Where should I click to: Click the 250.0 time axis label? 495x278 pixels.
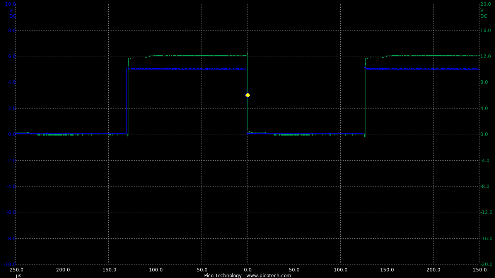tap(480, 270)
